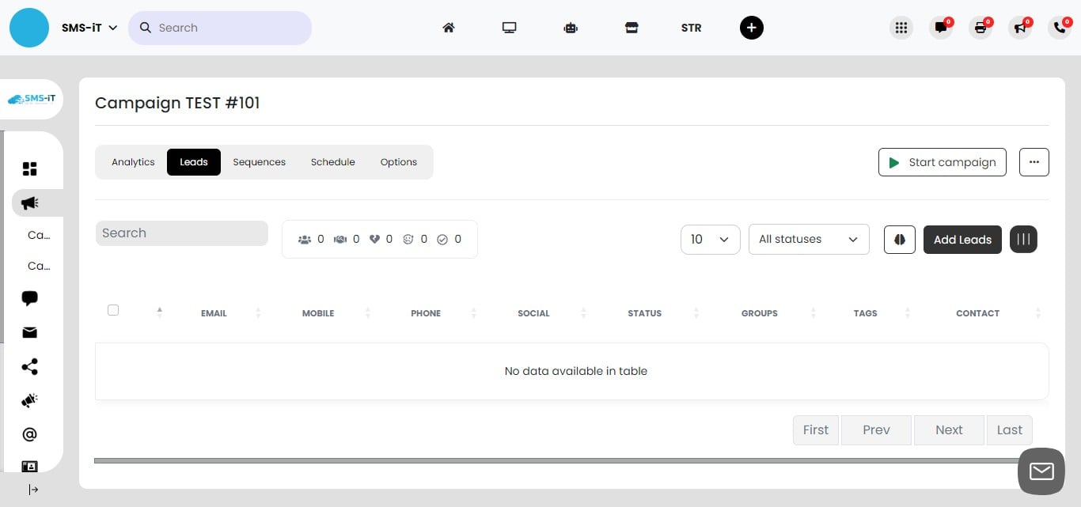The width and height of the screenshot is (1081, 507).
Task: Open the @ mention icon in sidebar
Action: 29,433
